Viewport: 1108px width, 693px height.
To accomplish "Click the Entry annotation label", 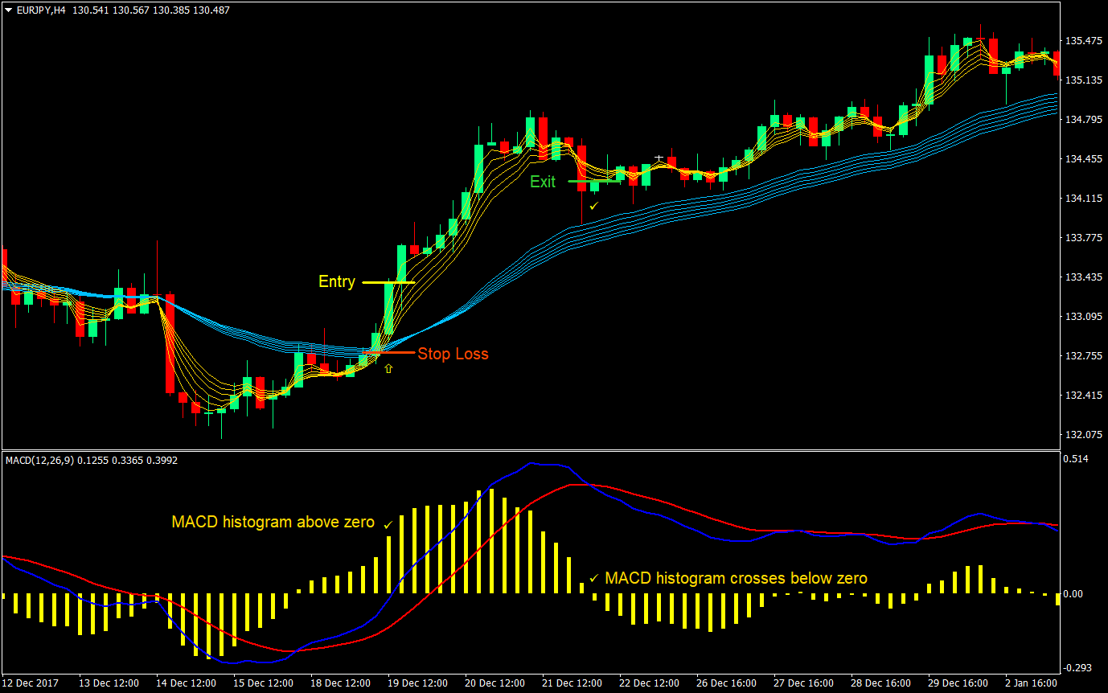I will [x=337, y=281].
